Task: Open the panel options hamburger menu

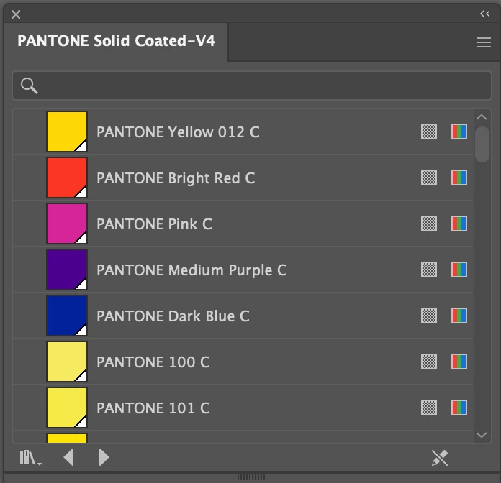Action: point(484,43)
